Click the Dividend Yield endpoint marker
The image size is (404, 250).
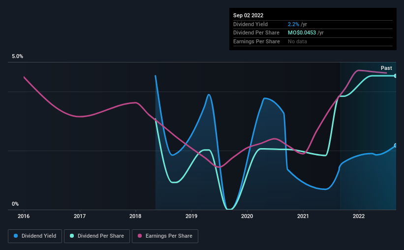(x=396, y=145)
